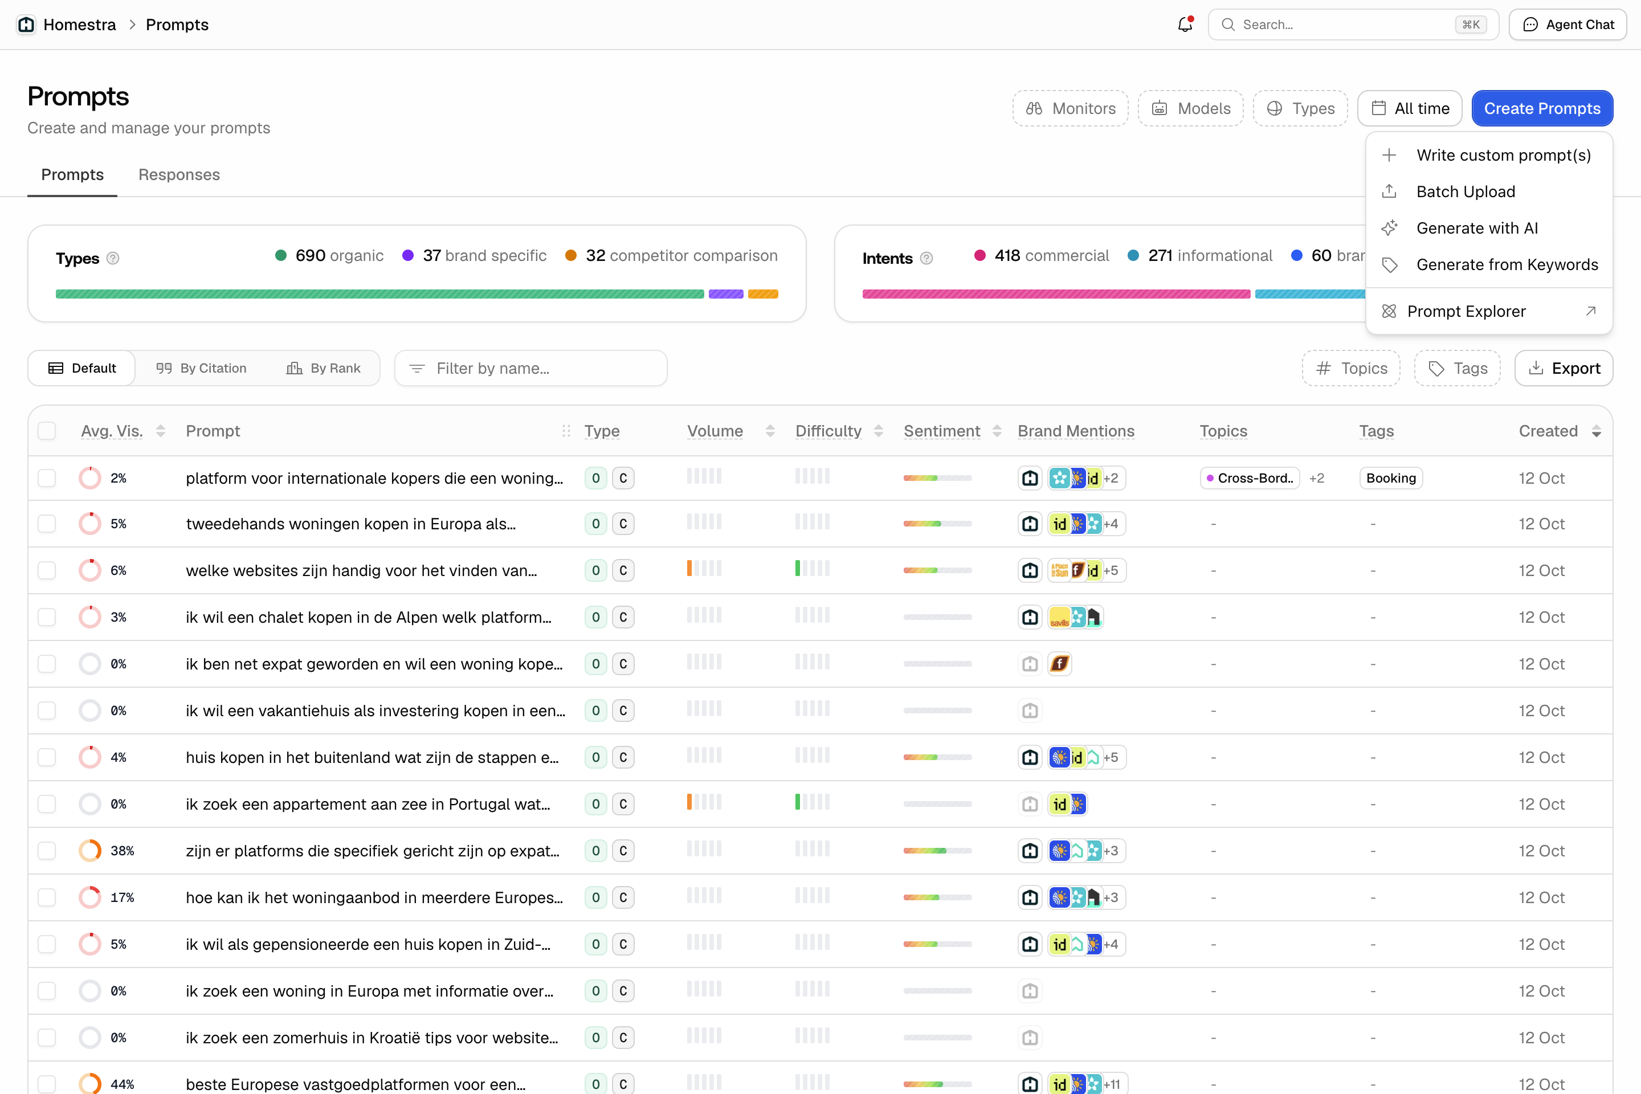
Task: Click the pink commercial segment of Intents bar
Action: [x=1056, y=294]
